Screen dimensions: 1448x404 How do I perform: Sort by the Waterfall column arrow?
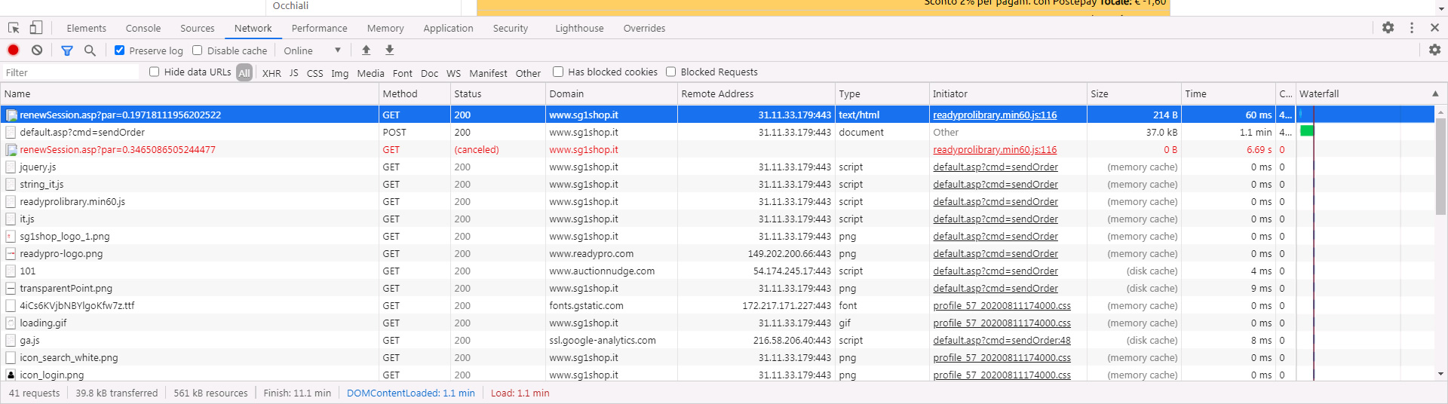tap(1435, 94)
